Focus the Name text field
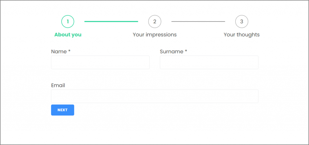The height and width of the screenshot is (145, 309). (100, 62)
